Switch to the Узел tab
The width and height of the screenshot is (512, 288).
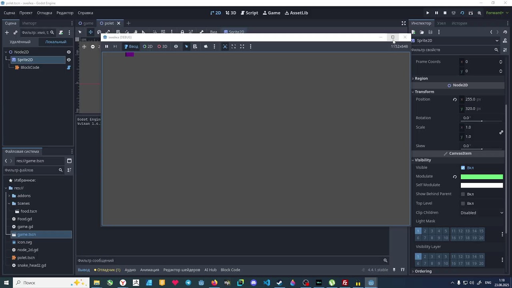click(x=441, y=23)
